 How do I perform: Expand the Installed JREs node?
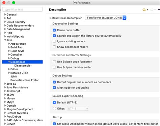[x=9, y=73]
